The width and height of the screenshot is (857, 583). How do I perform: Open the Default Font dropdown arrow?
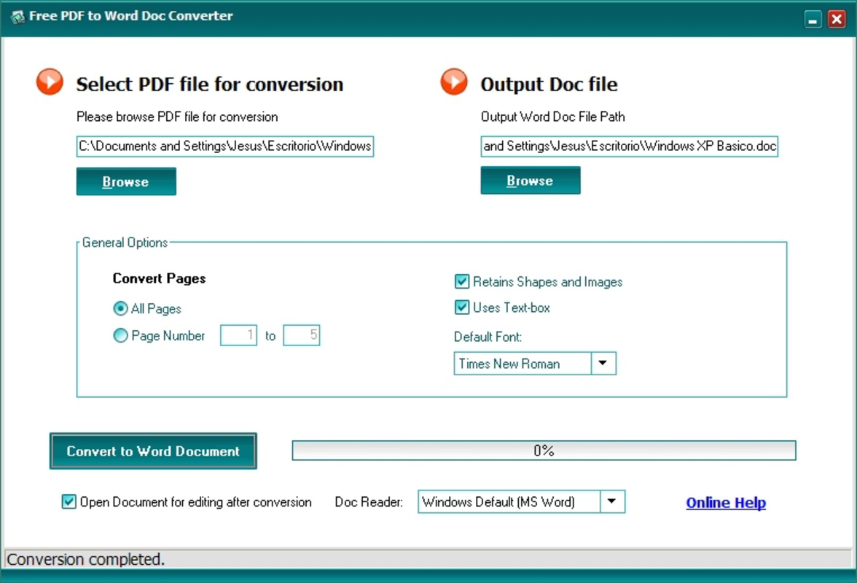pyautogui.click(x=603, y=364)
